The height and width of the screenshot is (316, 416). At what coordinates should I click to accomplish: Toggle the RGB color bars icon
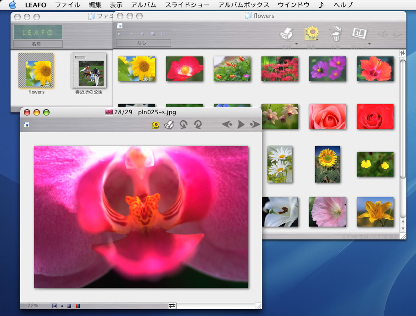pyautogui.click(x=77, y=305)
